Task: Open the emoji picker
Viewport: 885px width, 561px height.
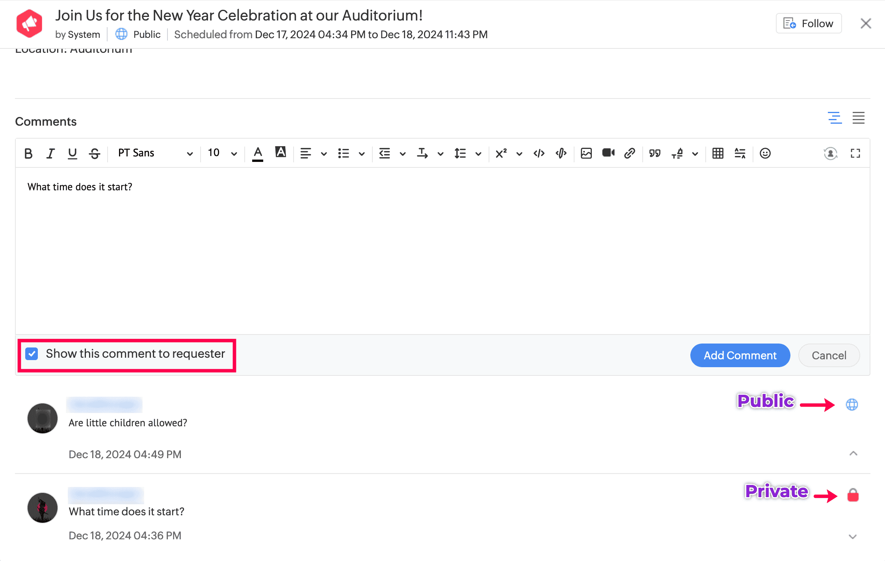Action: tap(765, 153)
